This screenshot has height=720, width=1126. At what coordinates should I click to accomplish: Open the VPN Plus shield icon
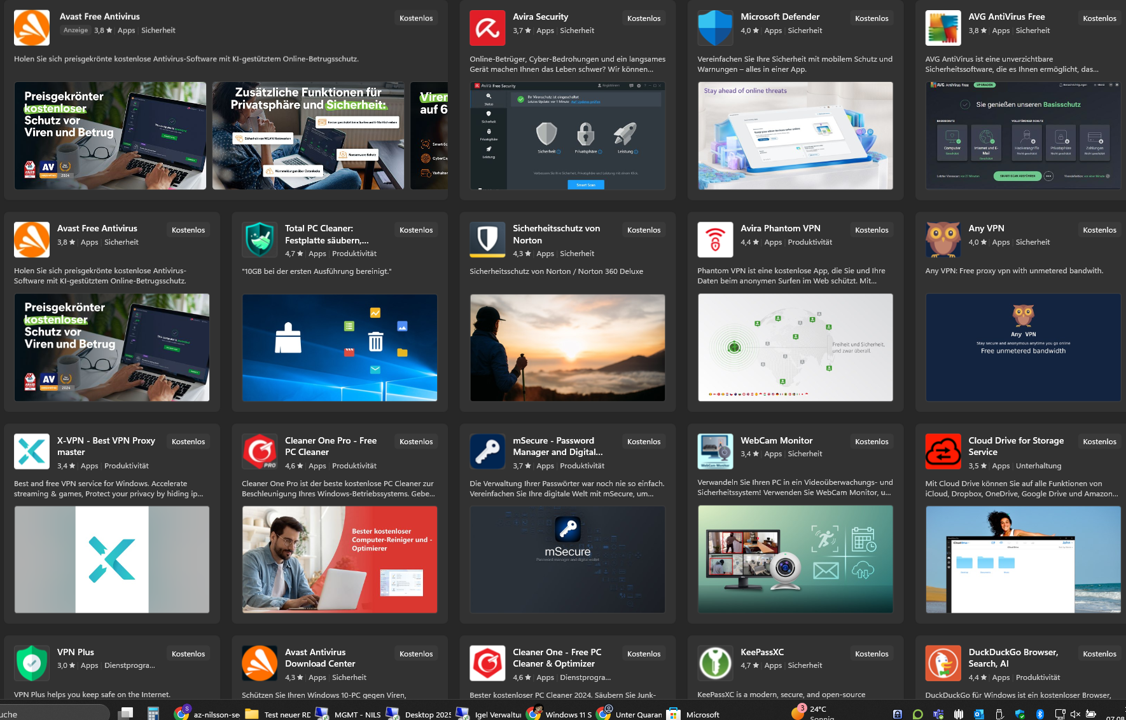32,663
